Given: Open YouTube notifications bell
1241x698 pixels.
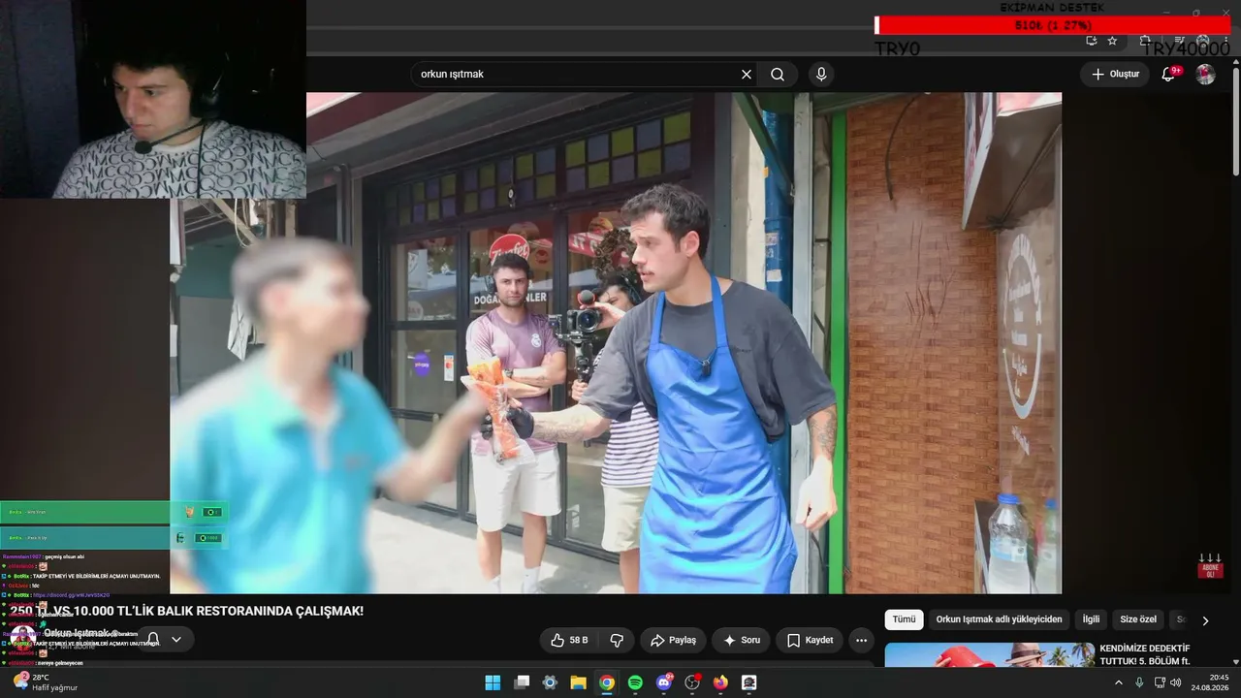Looking at the screenshot, I should 1169,75.
